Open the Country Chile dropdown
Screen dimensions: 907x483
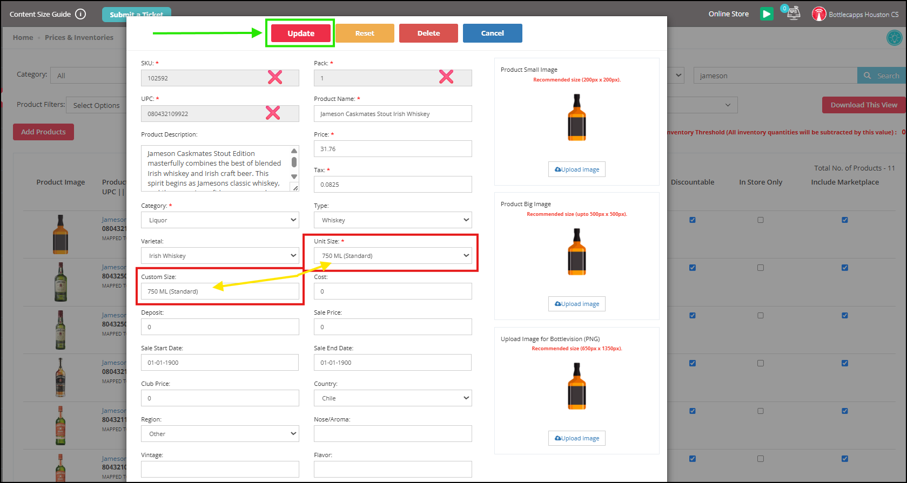[393, 398]
